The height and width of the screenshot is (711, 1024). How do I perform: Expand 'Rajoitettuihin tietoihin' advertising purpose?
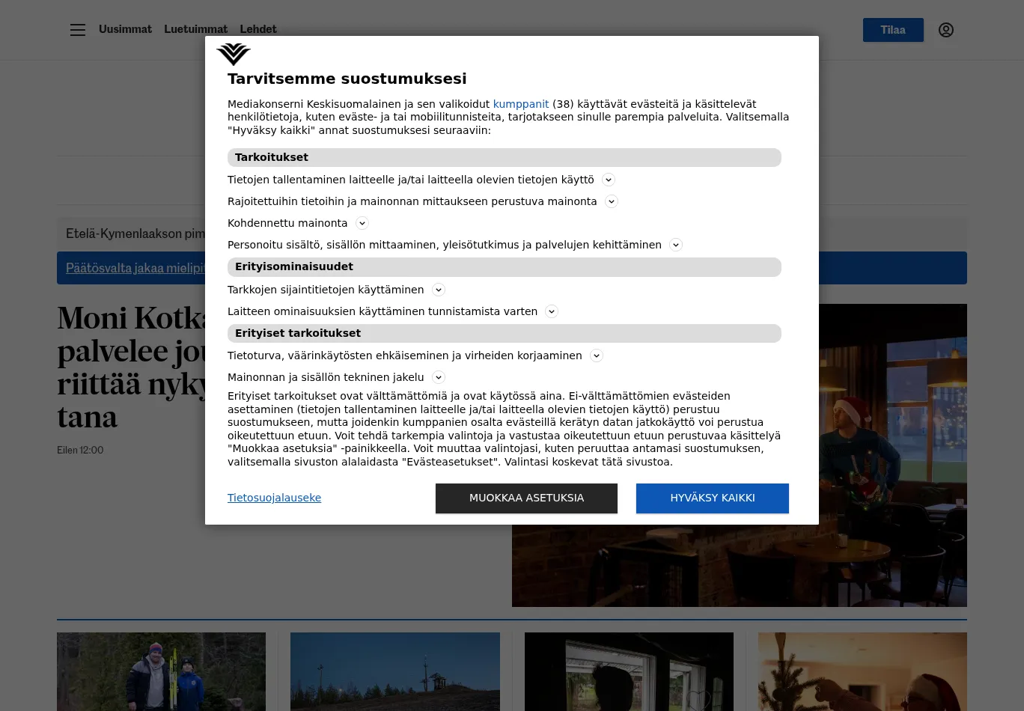[612, 202]
